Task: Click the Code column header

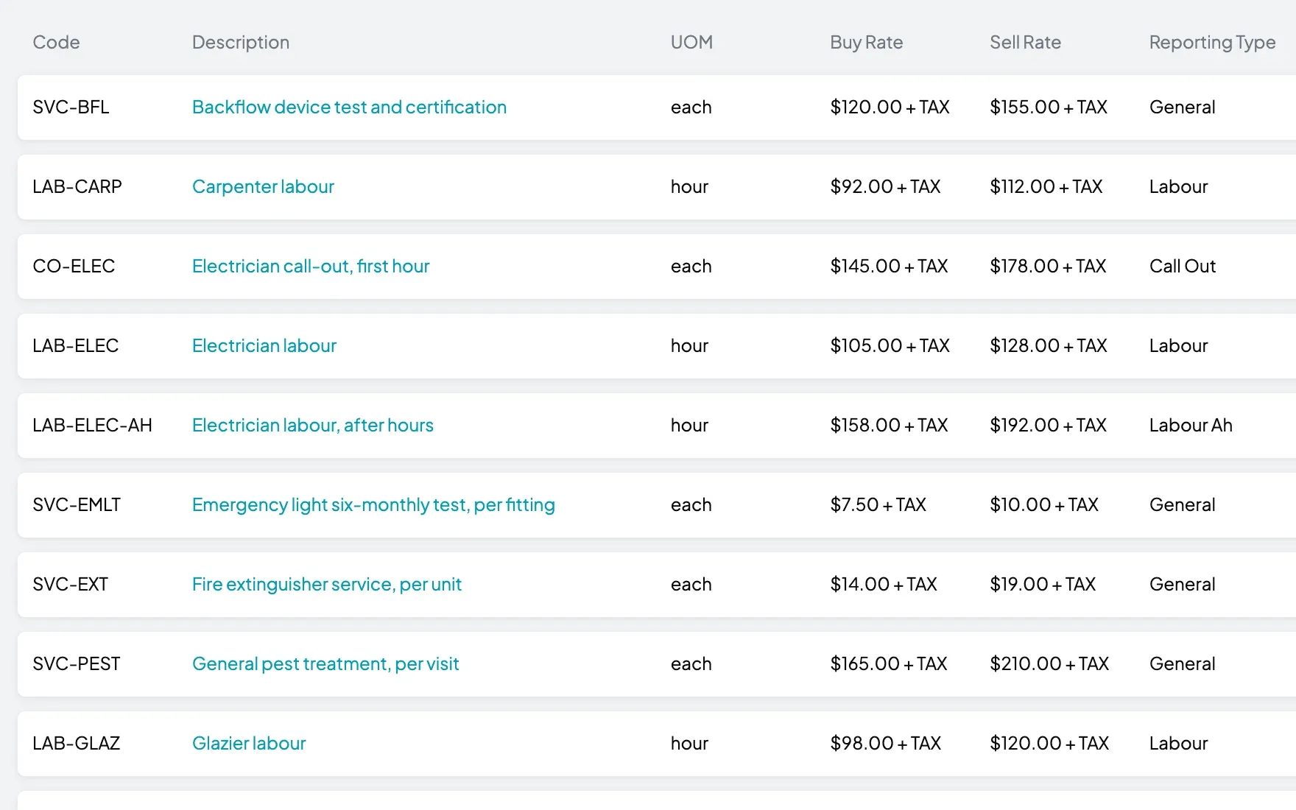Action: (56, 43)
